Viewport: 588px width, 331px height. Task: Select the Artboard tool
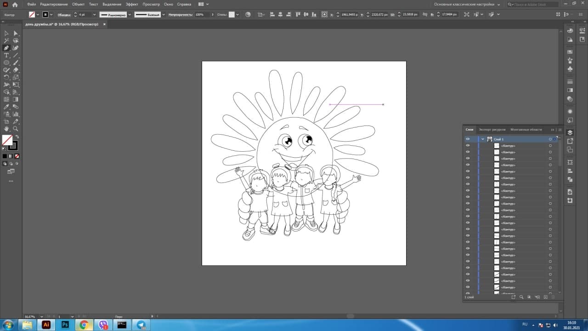(6, 121)
